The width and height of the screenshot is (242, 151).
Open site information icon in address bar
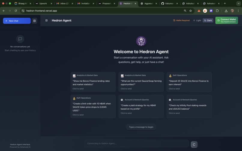coord(23,11)
